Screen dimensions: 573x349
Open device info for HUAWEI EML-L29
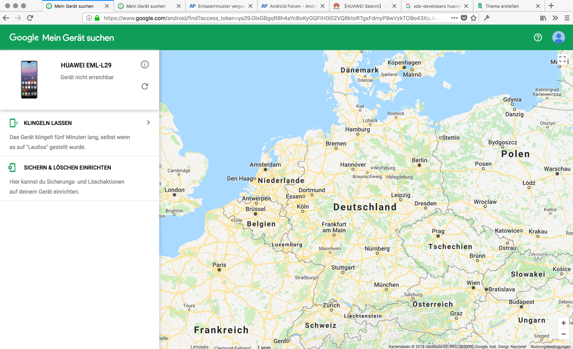(x=145, y=64)
